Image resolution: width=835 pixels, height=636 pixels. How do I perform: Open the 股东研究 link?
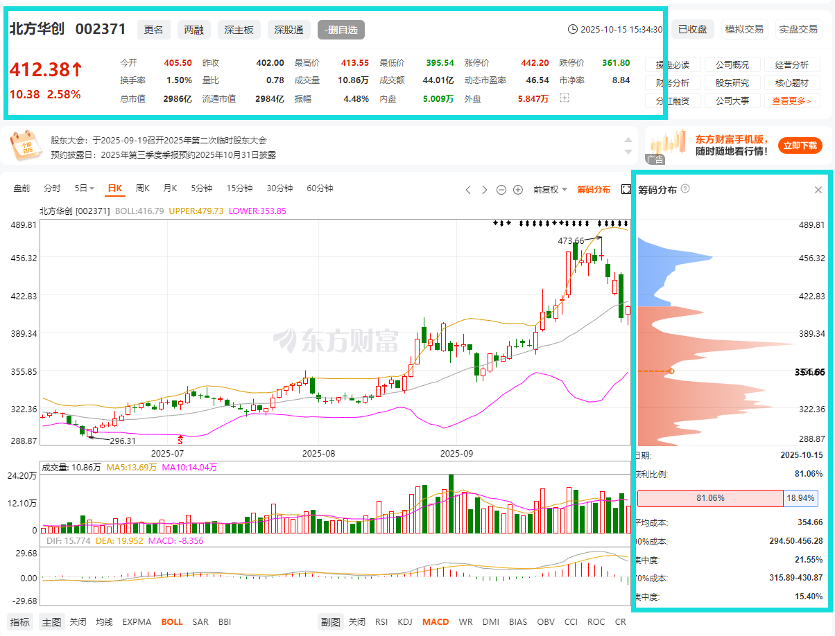tap(732, 83)
